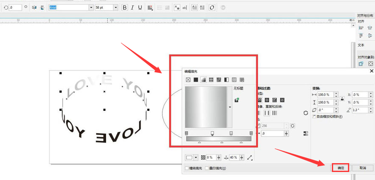Enable the 叠印填充 checkbox
This screenshot has height=180, width=375.
pos(207,168)
